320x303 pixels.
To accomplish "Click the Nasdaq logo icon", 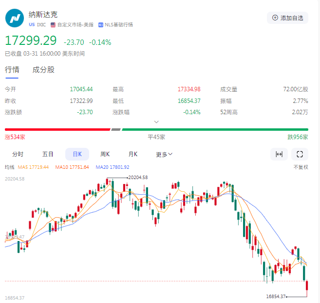I will pyautogui.click(x=15, y=18).
